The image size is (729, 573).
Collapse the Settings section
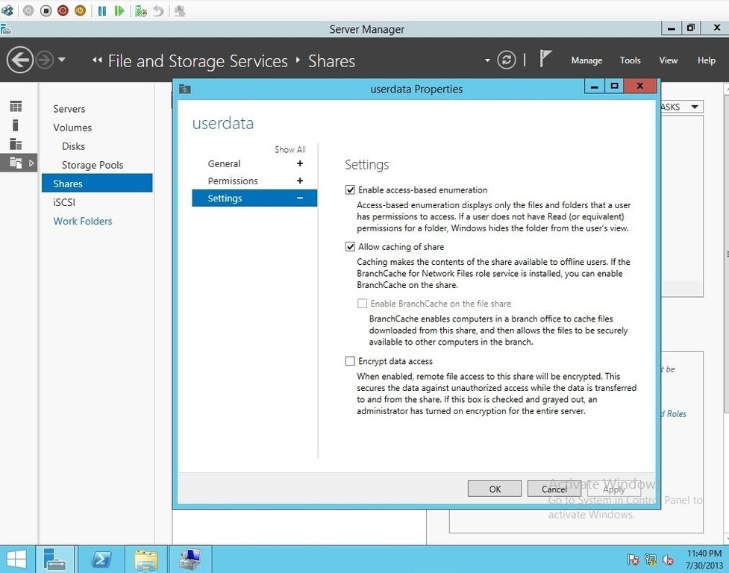coord(299,198)
